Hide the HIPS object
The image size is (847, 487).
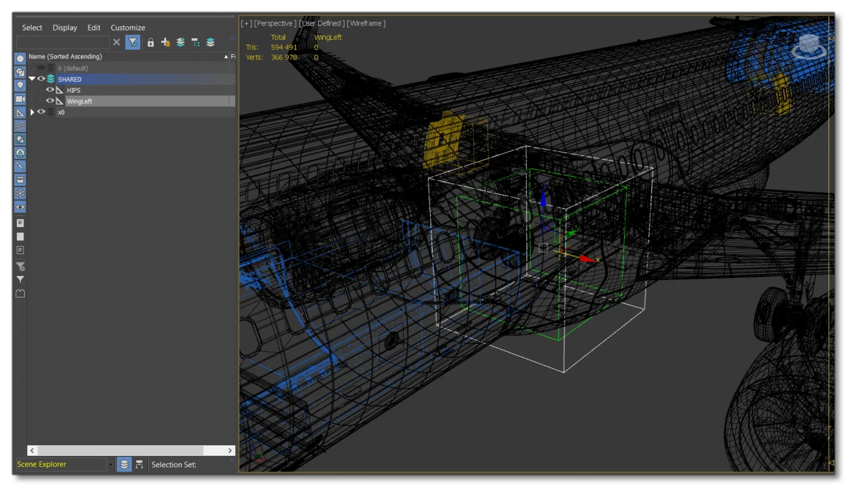click(x=50, y=90)
